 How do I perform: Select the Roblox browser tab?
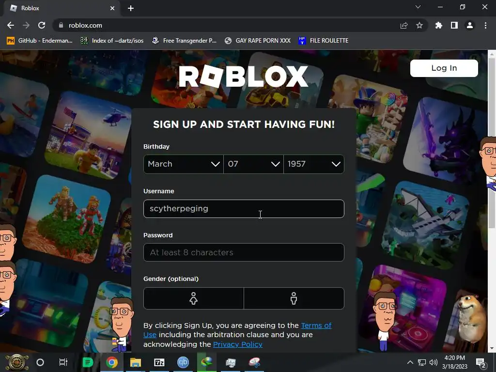pos(62,8)
